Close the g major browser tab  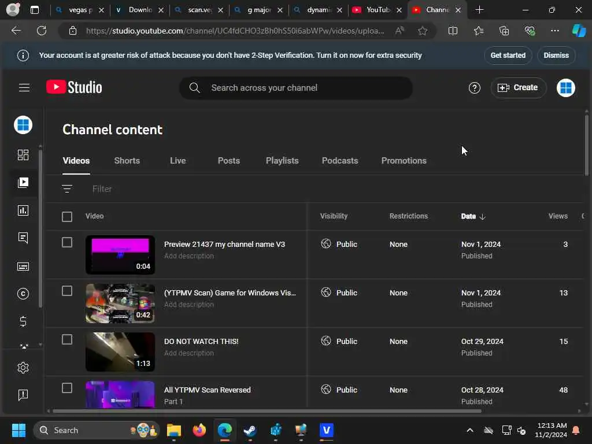click(x=280, y=10)
